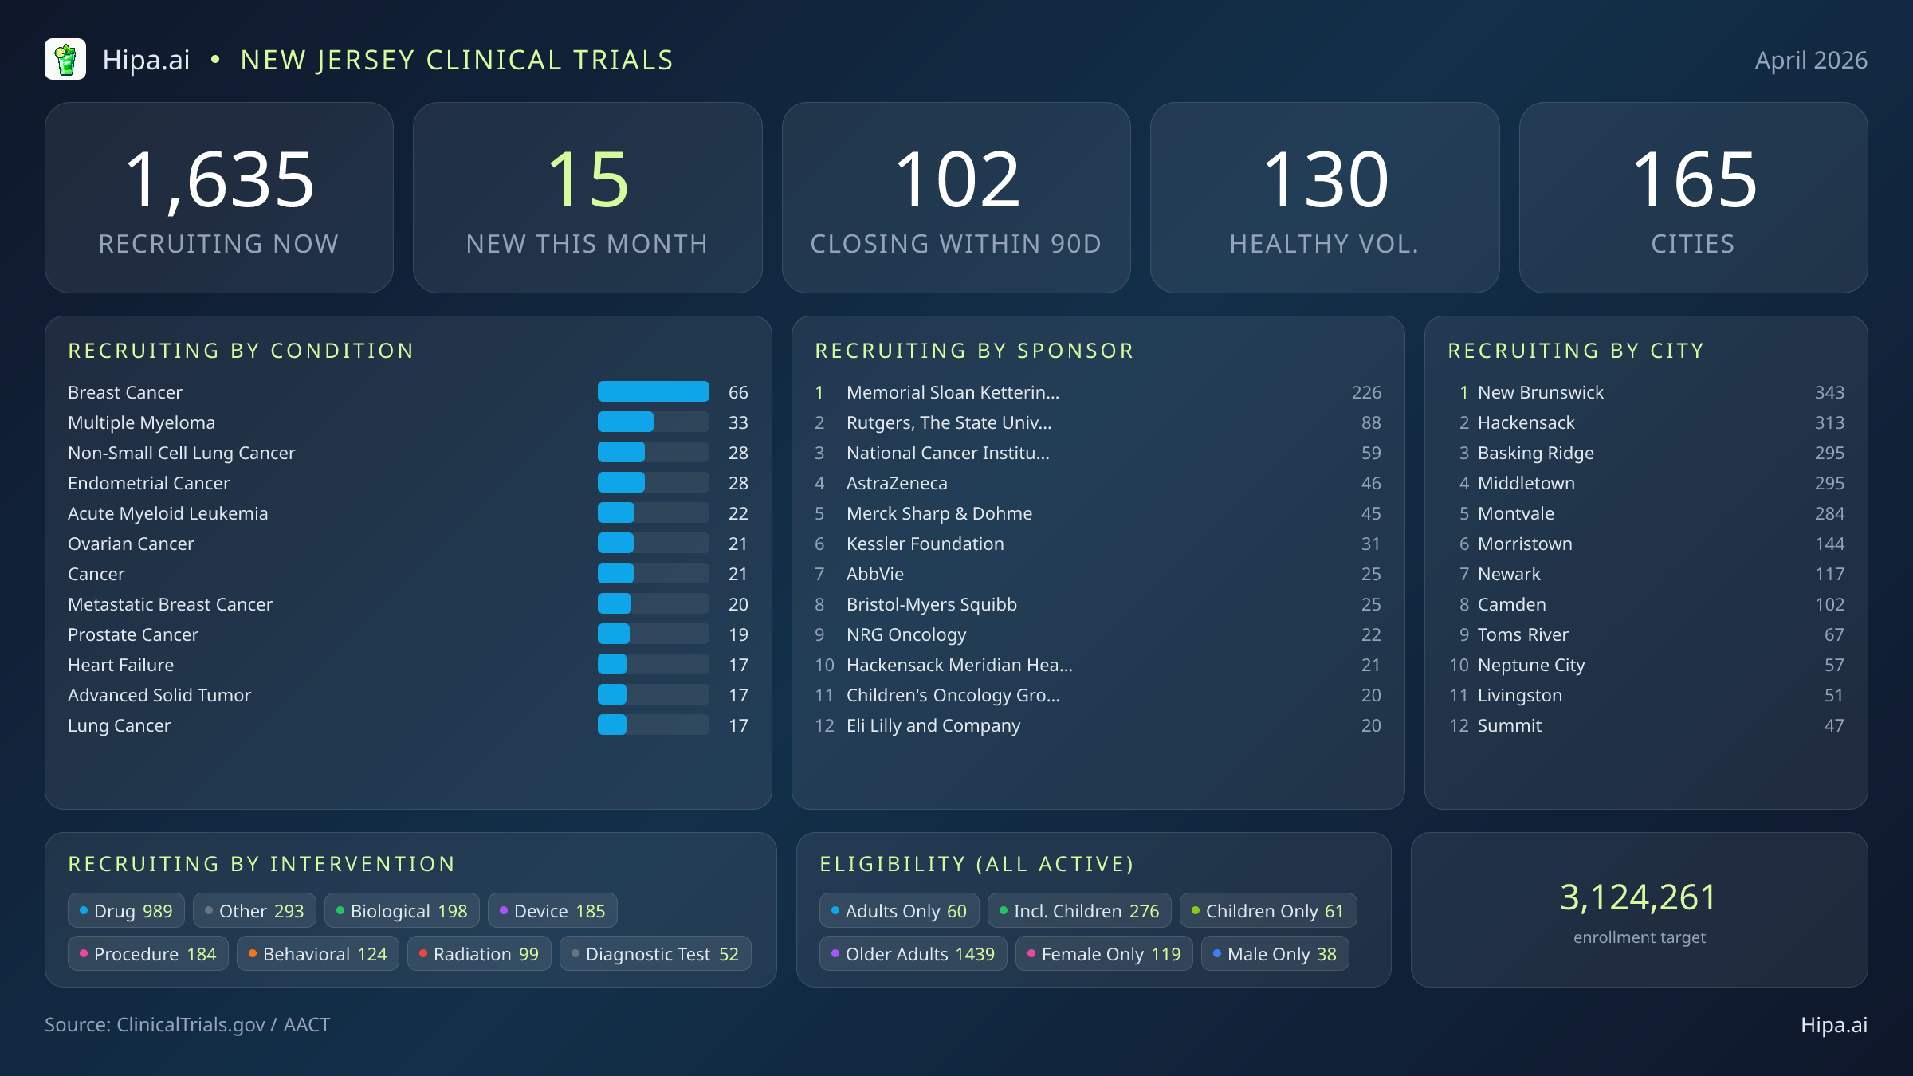This screenshot has height=1076, width=1913.
Task: Click the Multiple Myeloma progress bar
Action: 654,422
